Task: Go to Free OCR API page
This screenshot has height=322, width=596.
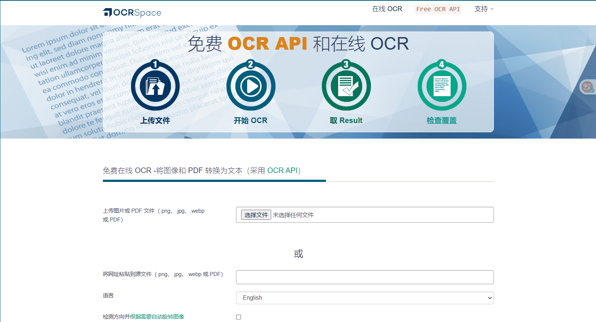Action: click(438, 9)
